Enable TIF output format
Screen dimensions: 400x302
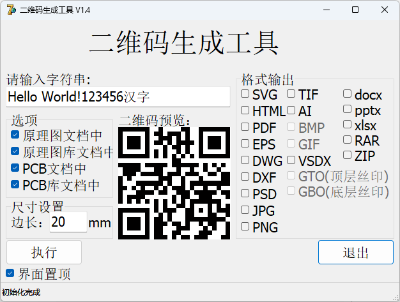(x=291, y=94)
